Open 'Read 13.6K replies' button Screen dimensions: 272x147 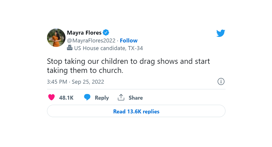136,111
